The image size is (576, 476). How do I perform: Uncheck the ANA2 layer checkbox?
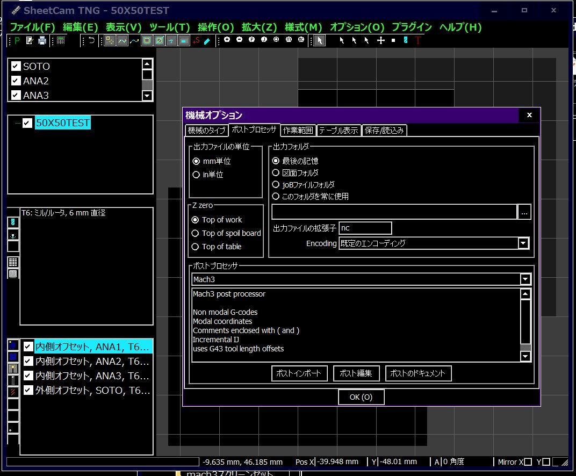tap(16, 81)
